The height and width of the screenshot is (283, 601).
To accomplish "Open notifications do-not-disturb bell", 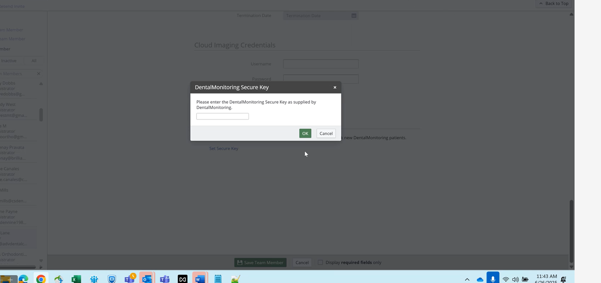I will tap(563, 280).
